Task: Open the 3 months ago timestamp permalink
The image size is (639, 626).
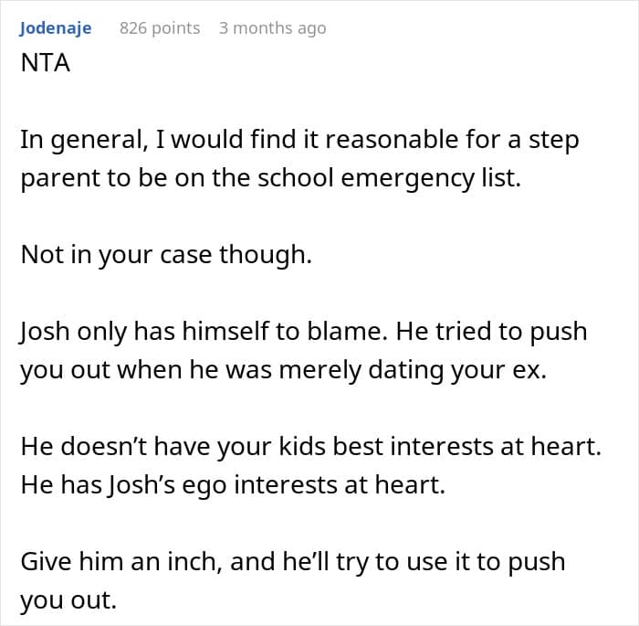Action: click(273, 28)
